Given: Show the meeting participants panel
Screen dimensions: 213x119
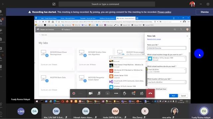Looking at the screenshot, I should 142,93.
